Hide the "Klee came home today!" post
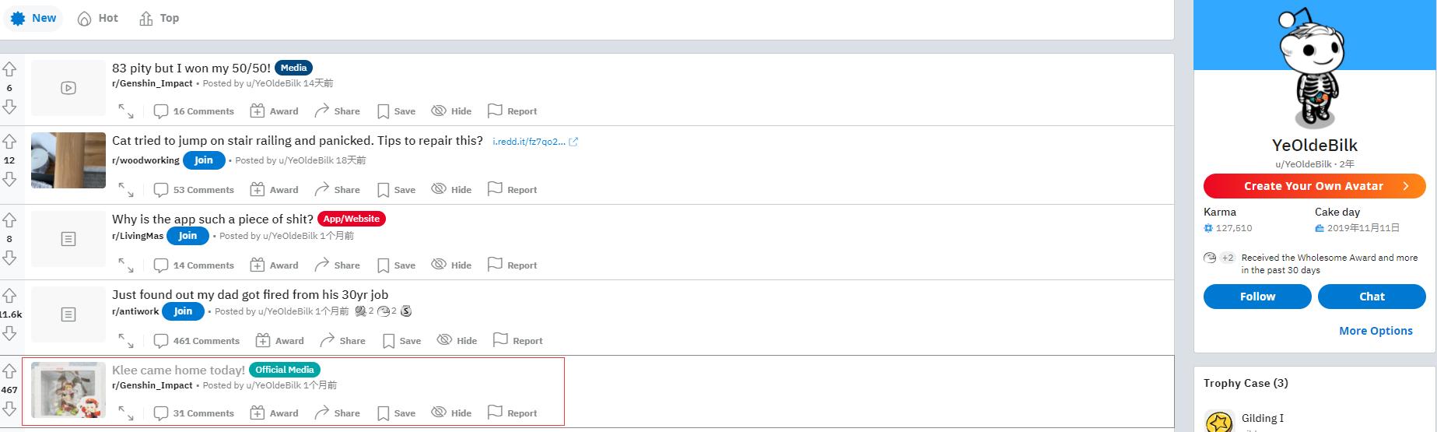This screenshot has width=1437, height=432. [451, 413]
